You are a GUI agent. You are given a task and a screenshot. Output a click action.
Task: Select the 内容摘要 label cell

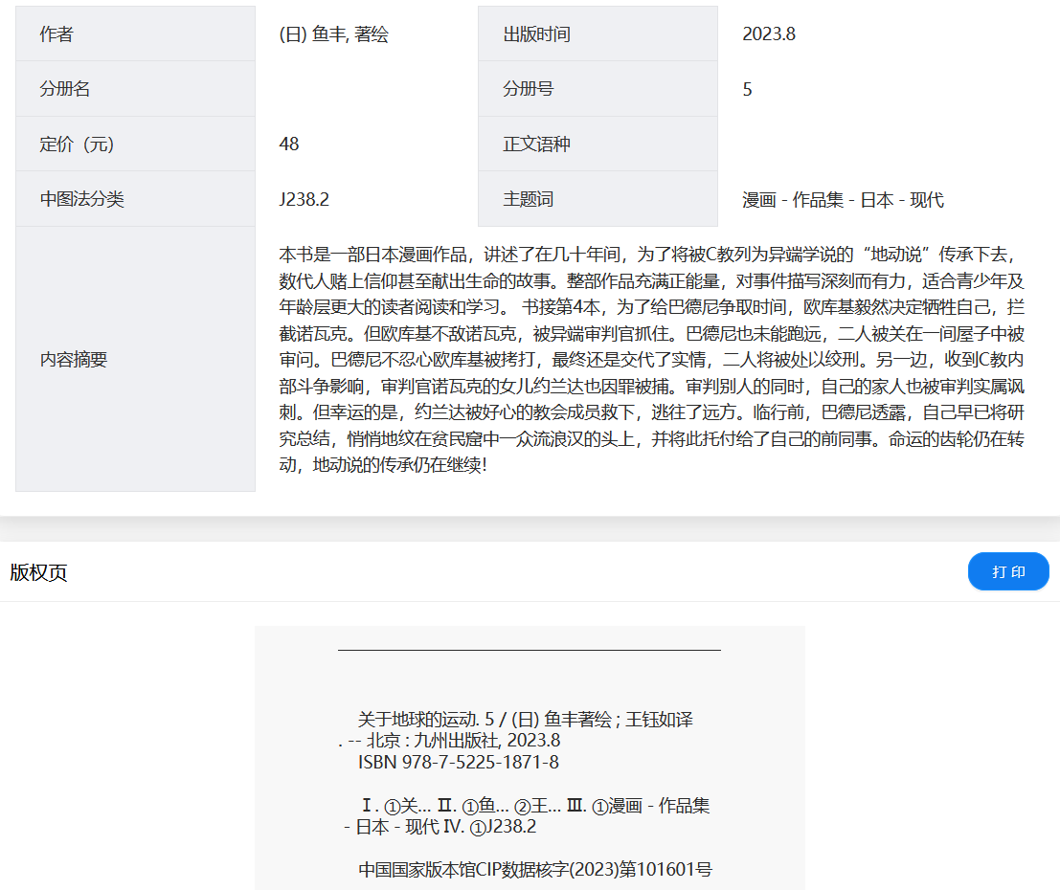(x=135, y=359)
